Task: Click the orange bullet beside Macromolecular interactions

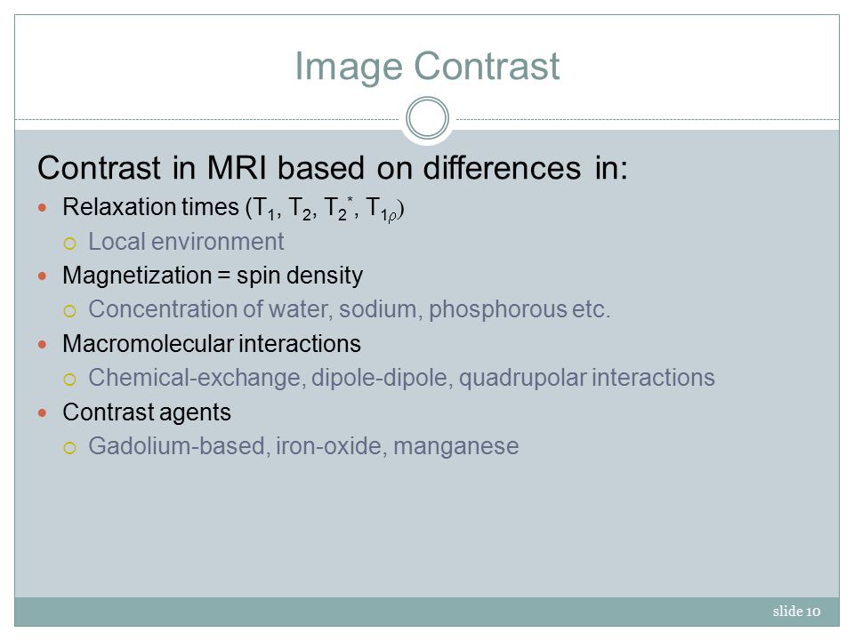Action: pyautogui.click(x=43, y=345)
